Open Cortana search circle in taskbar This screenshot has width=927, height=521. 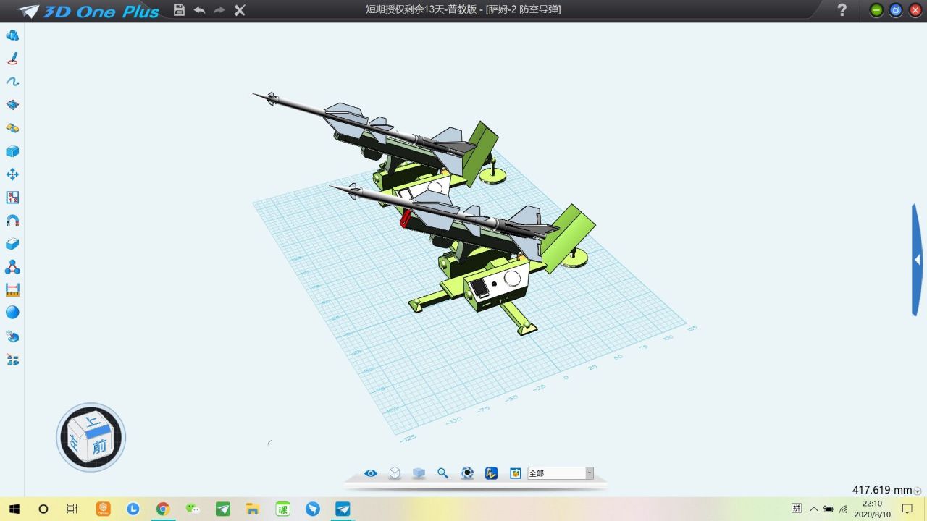(43, 509)
